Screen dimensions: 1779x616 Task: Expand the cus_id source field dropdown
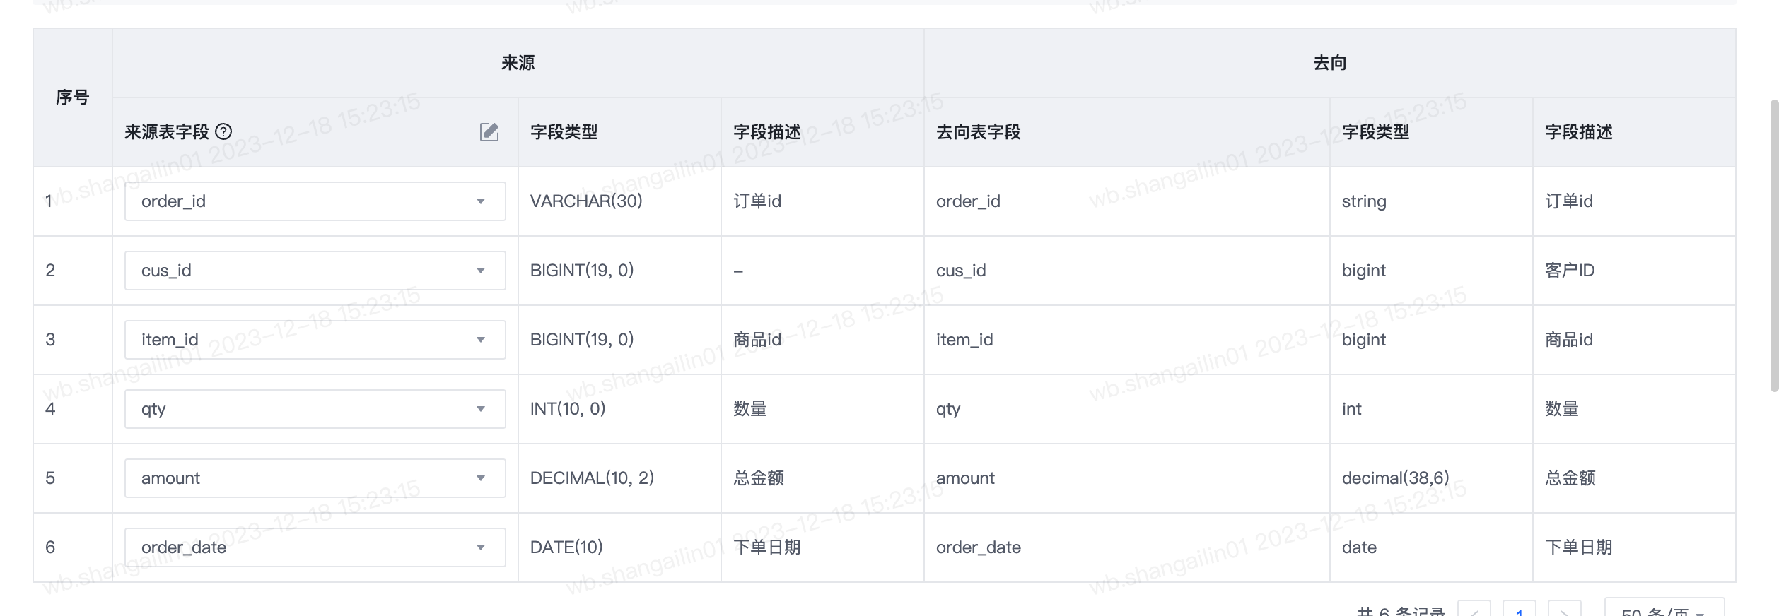point(315,271)
